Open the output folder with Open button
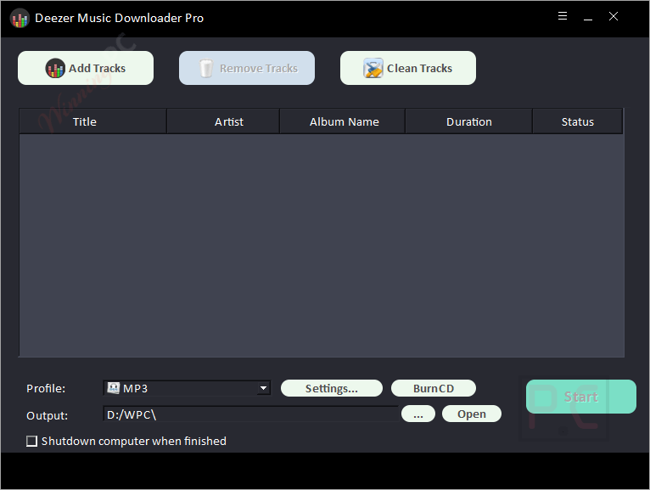The image size is (650, 490). (472, 414)
